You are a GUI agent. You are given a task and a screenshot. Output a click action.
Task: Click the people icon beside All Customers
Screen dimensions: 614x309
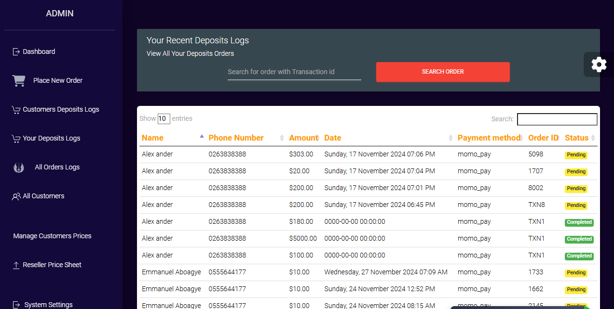coord(16,196)
